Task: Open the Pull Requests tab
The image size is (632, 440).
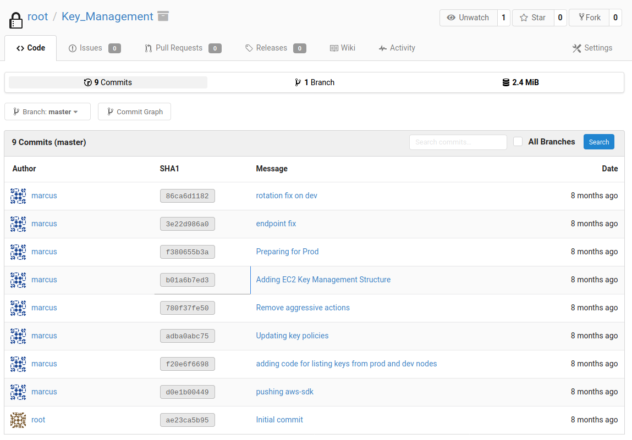Action: [183, 48]
